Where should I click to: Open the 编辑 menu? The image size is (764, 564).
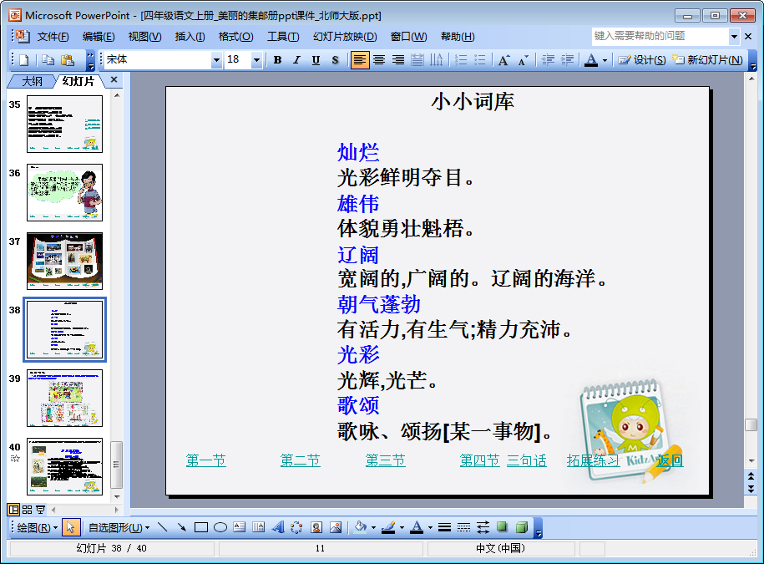99,37
